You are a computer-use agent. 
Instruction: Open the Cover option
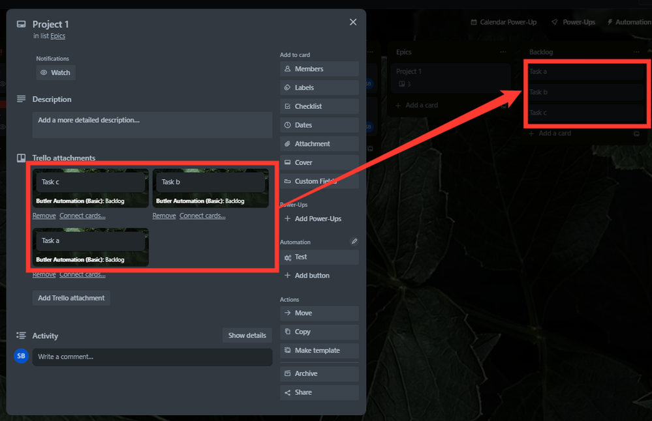pyautogui.click(x=319, y=162)
